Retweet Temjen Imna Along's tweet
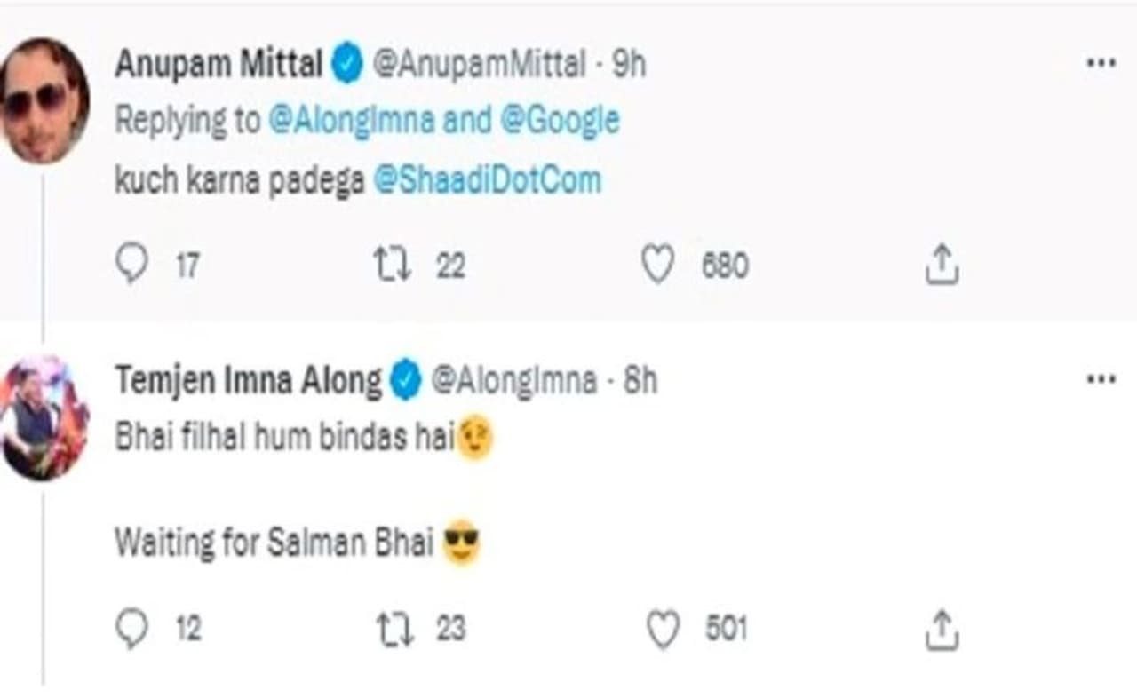The image size is (1137, 698). (x=395, y=629)
